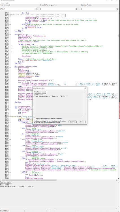Viewport: 120px width, 212px height.
Task: Click the Stop button in error dialog
Action: pos(81,122)
